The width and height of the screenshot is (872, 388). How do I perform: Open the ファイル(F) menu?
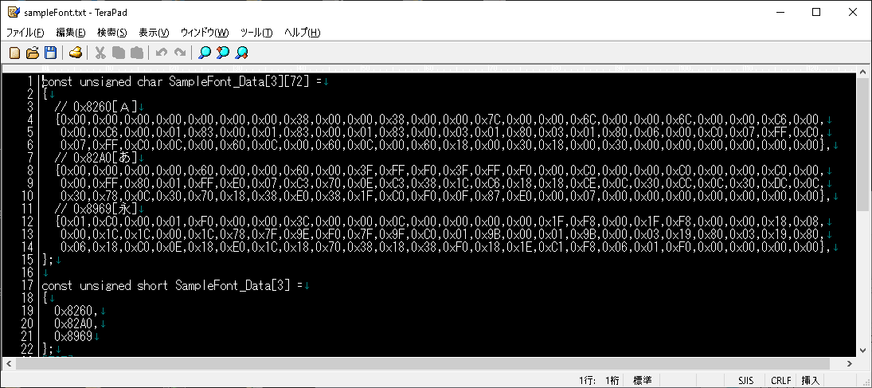(x=25, y=33)
